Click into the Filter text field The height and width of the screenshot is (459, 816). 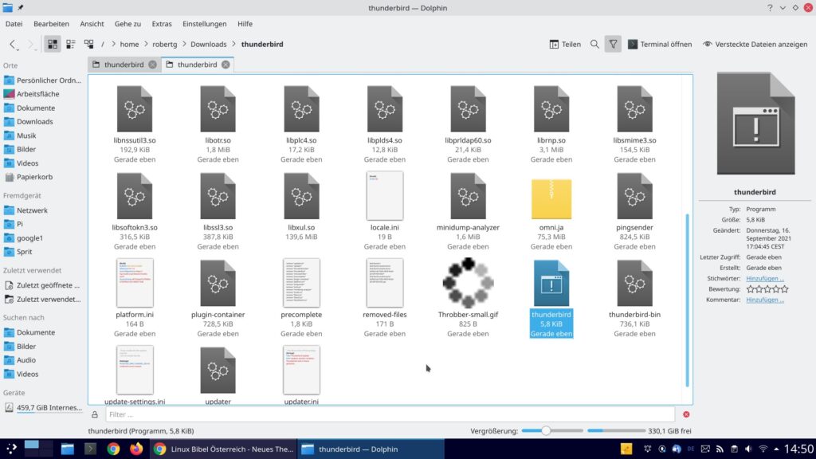390,414
